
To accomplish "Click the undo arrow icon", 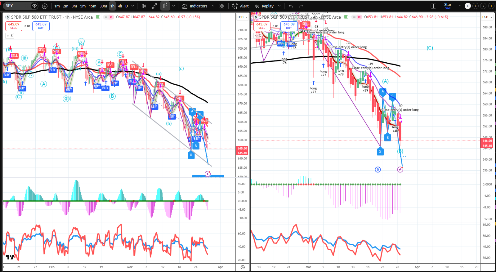I will 291,6.
